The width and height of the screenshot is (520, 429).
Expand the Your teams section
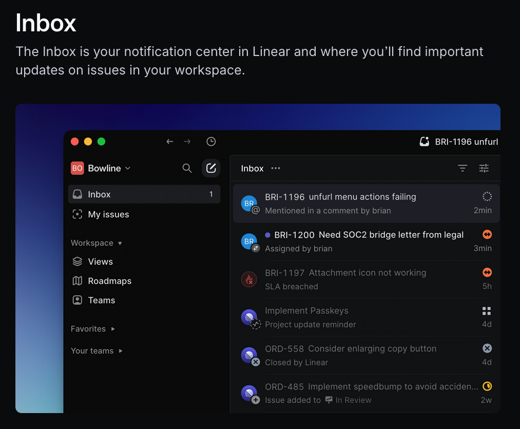click(x=97, y=350)
